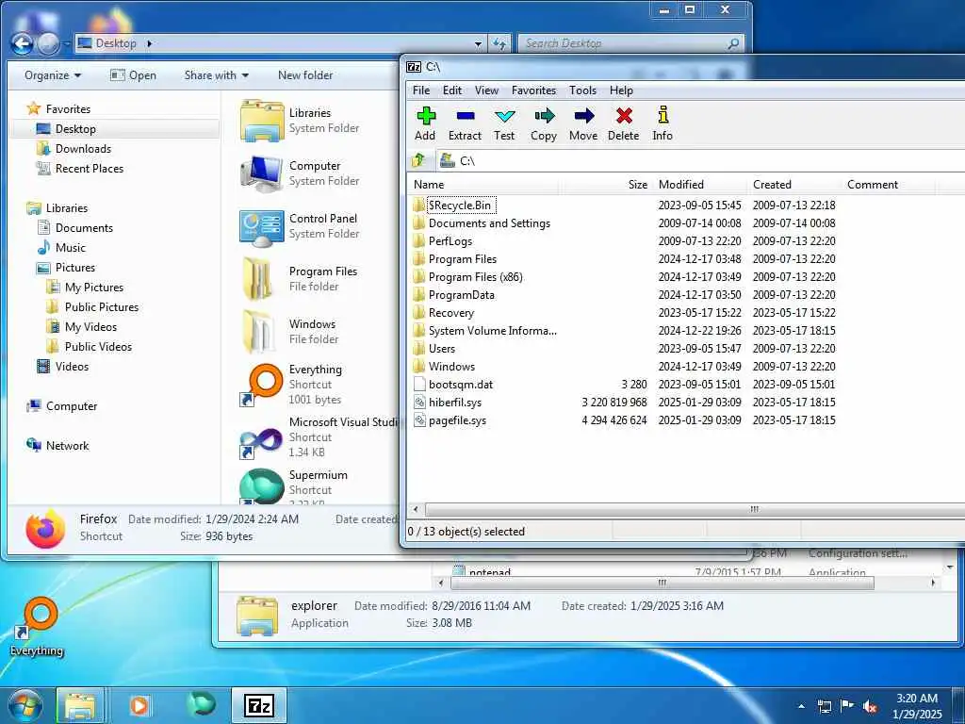965x724 pixels.
Task: Open the Help menu in 7-Zip
Action: [621, 90]
